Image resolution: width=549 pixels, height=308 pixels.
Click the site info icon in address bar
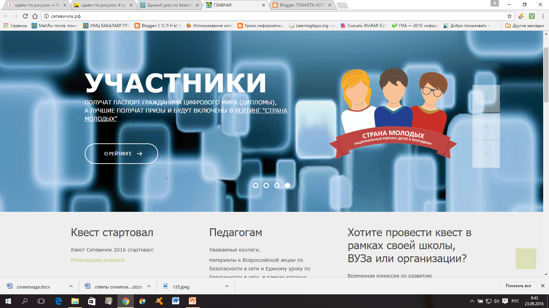(46, 15)
